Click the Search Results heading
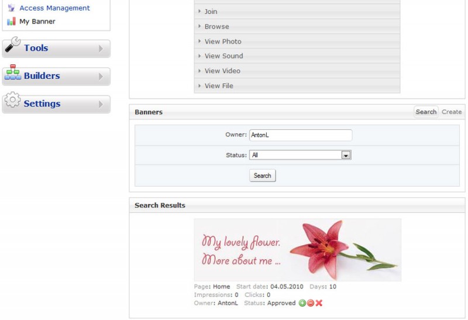This screenshot has height=320, width=468. 160,205
